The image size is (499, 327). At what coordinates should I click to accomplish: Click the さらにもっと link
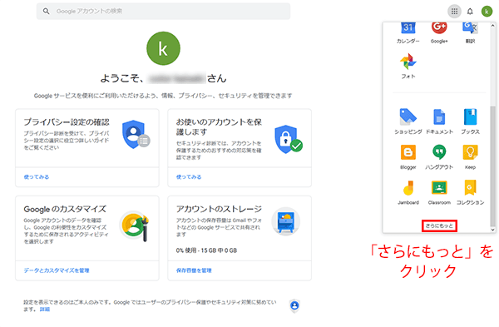click(x=439, y=225)
